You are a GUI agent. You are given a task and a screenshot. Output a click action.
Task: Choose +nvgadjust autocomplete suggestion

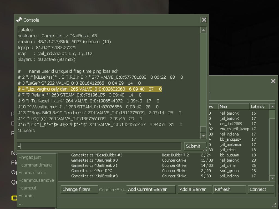coord(30,158)
